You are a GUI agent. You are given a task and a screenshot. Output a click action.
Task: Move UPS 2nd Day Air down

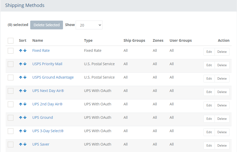coord(25,104)
